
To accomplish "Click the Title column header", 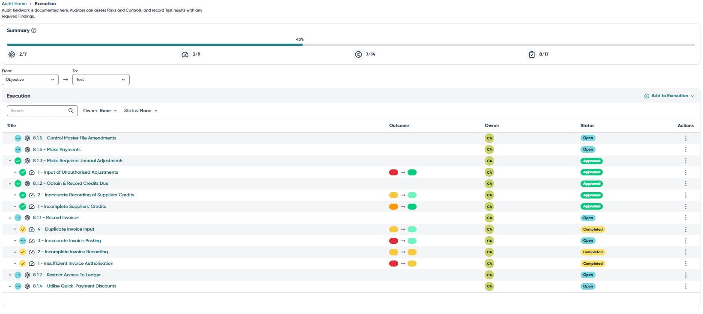I will pos(12,126).
